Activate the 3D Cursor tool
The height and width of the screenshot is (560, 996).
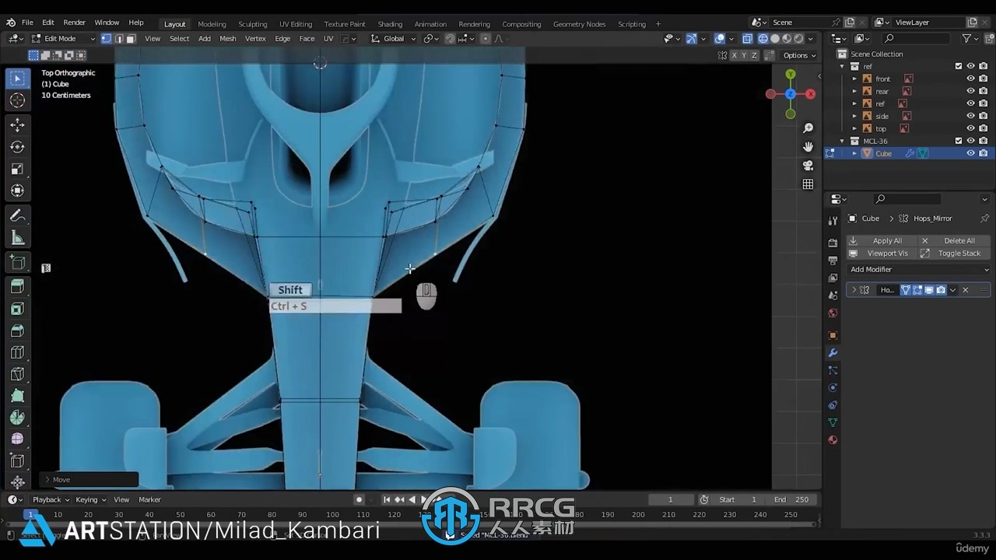(x=17, y=100)
